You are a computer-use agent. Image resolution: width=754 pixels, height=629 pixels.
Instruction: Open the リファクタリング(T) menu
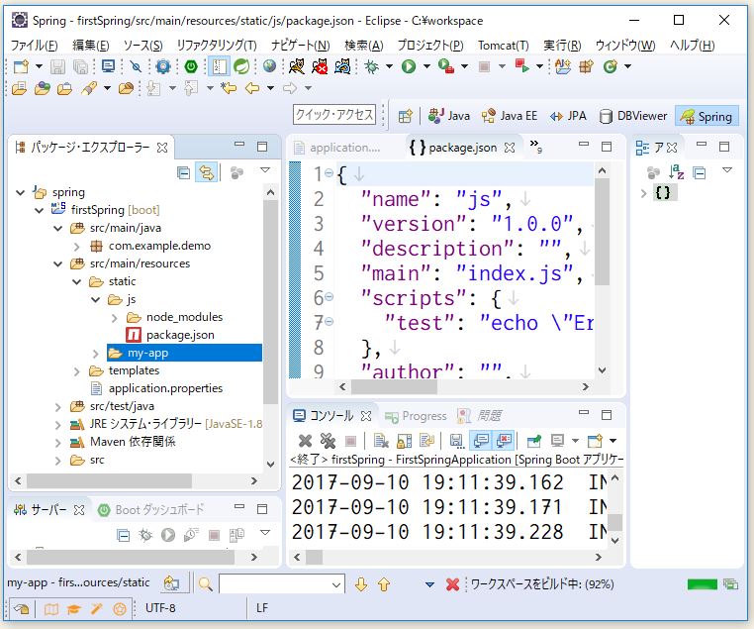(217, 46)
